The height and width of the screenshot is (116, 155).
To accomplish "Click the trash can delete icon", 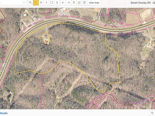I will [x=84, y=3].
